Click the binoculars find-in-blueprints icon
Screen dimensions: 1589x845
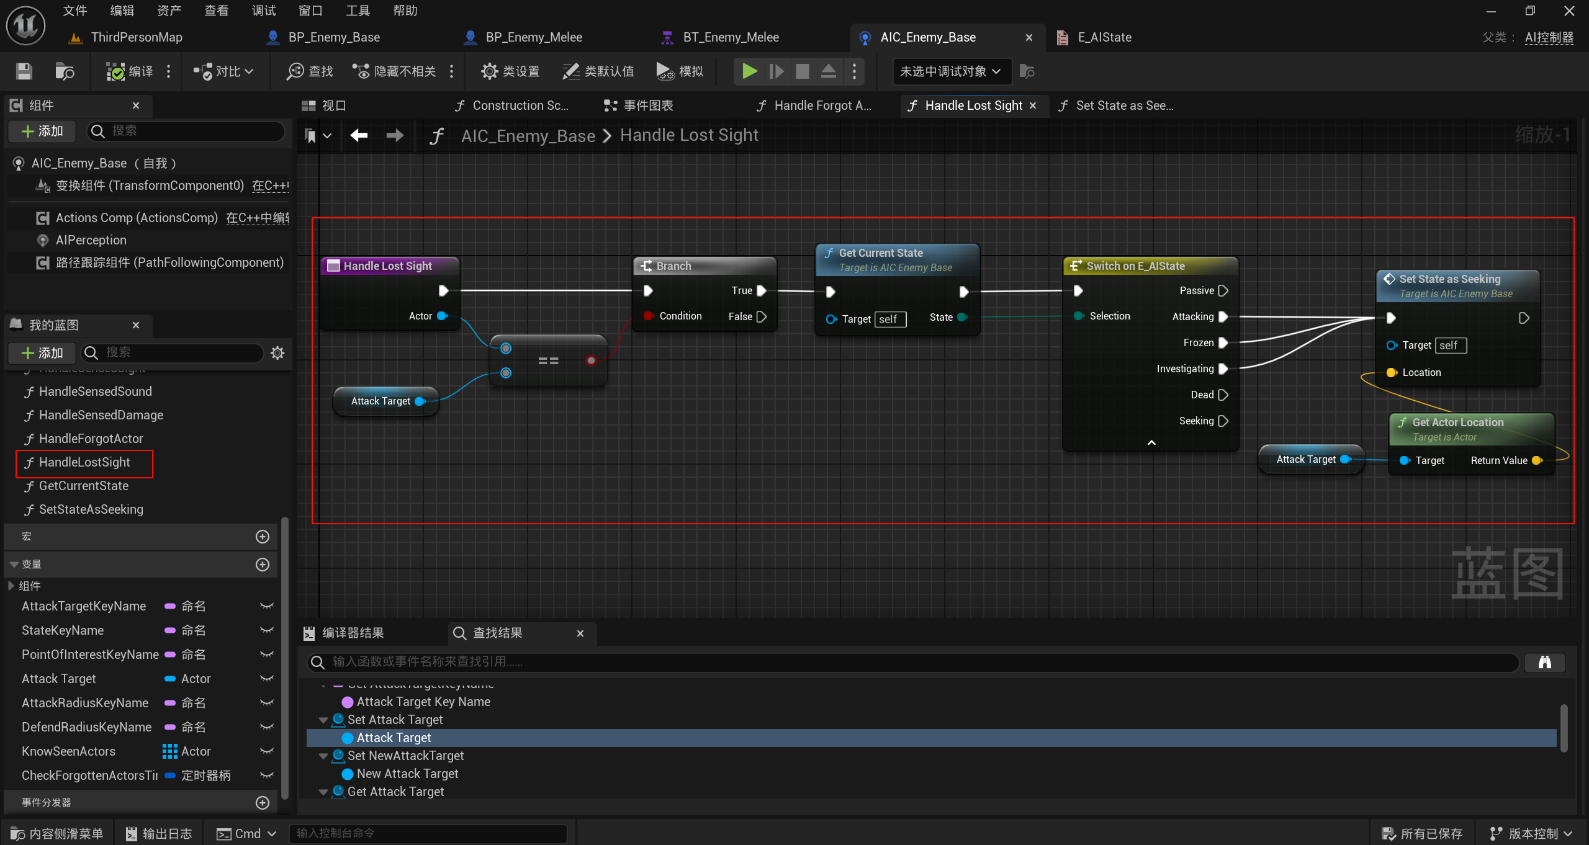coord(1545,662)
